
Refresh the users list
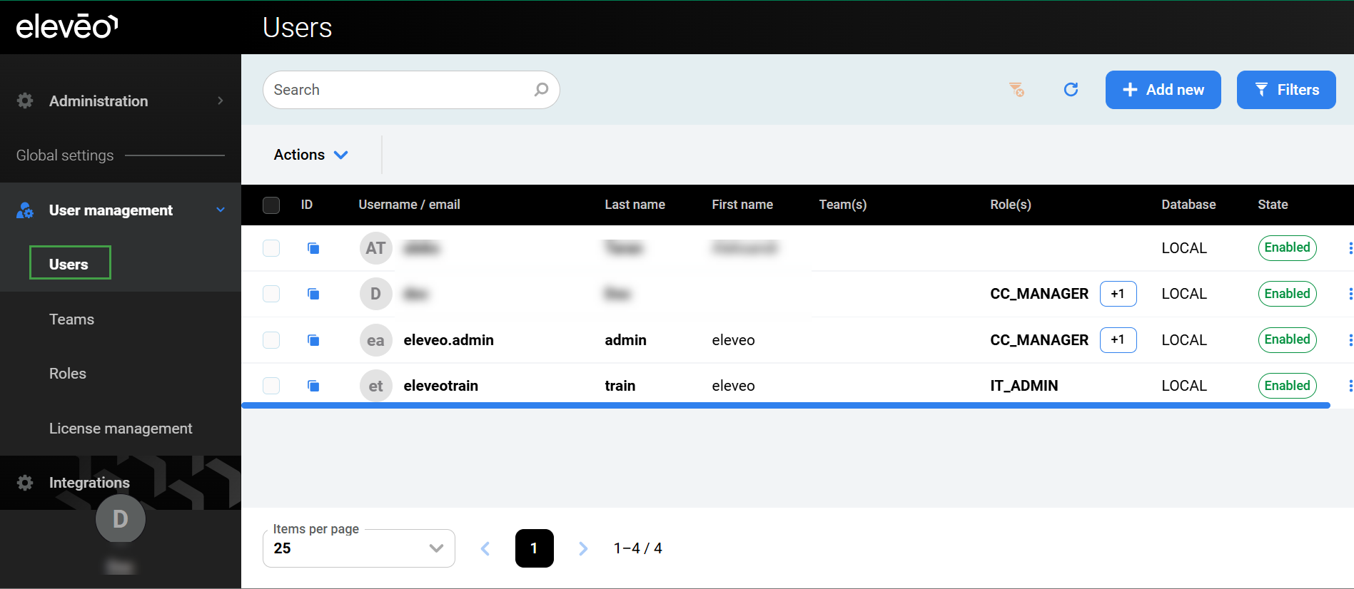click(1071, 90)
